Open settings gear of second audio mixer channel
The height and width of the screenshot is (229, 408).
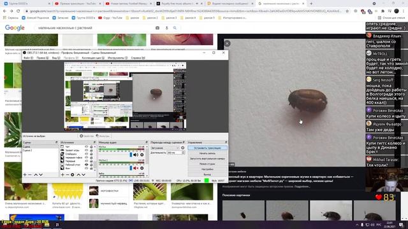[142, 168]
